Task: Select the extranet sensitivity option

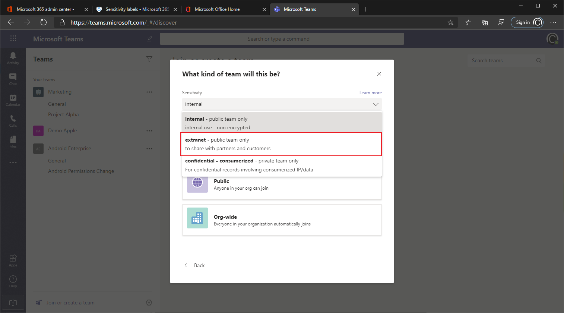Action: (x=282, y=144)
